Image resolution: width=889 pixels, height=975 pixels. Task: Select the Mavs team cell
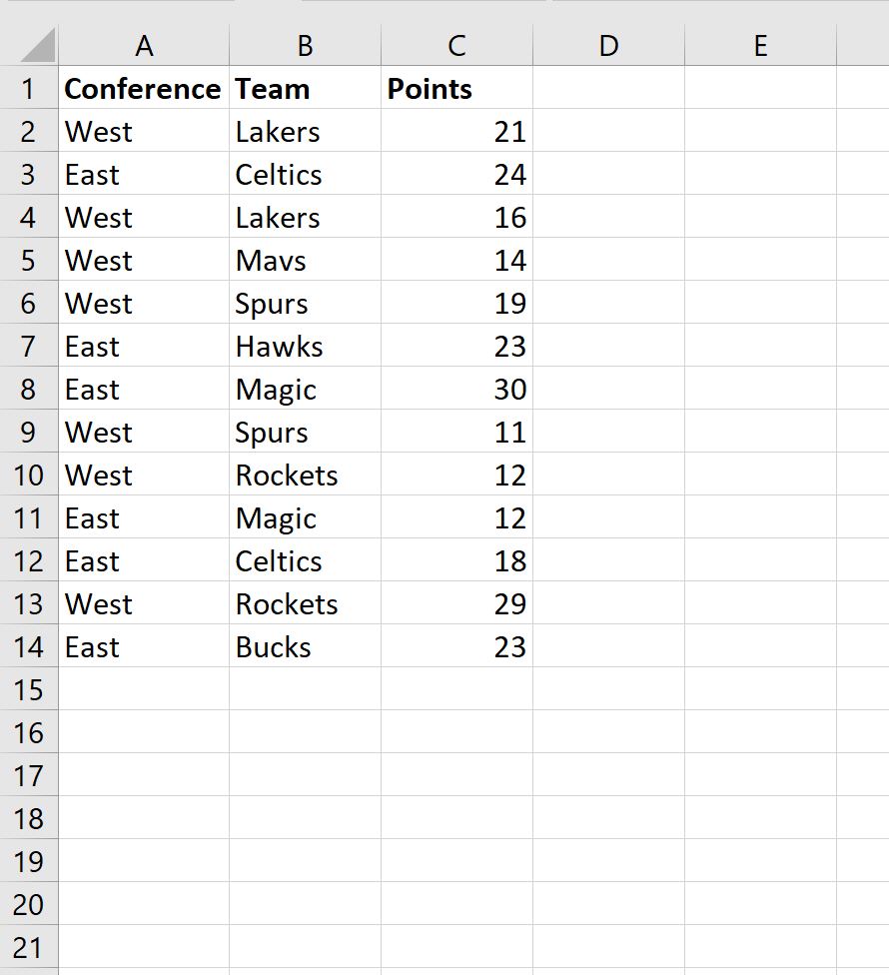305,261
